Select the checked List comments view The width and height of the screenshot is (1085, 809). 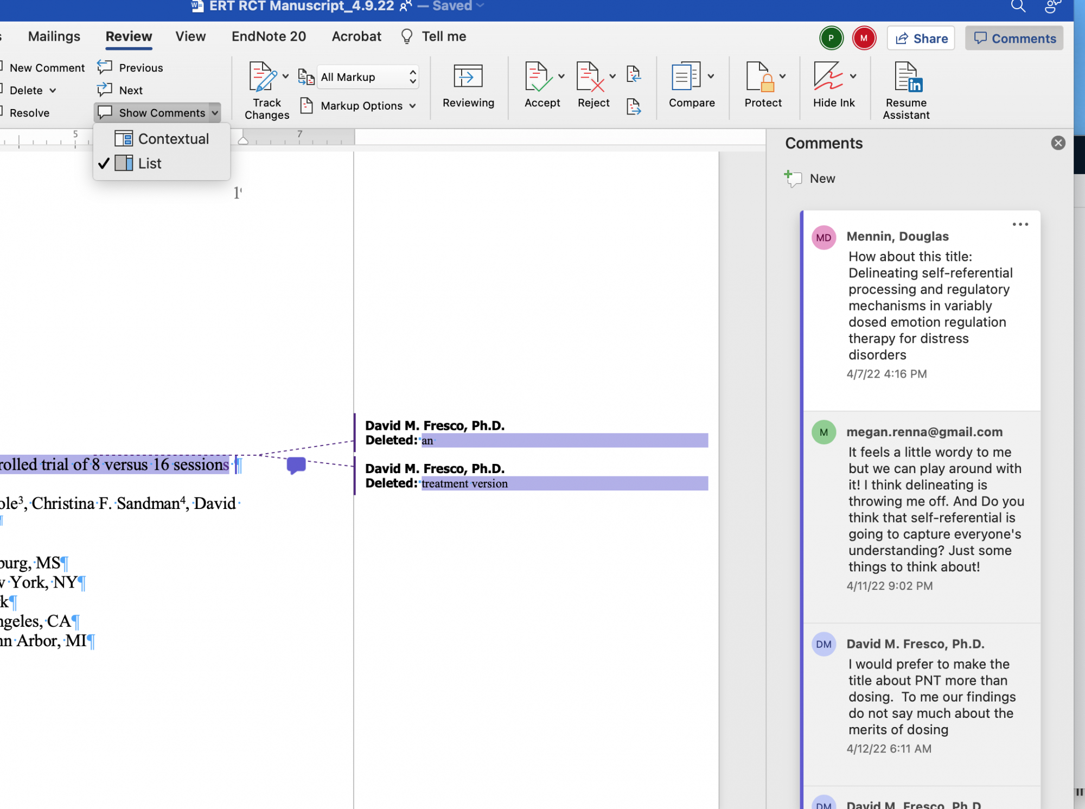point(150,163)
